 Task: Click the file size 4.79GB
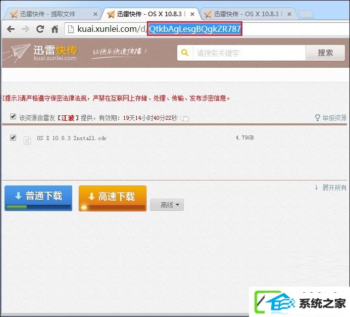coord(244,138)
